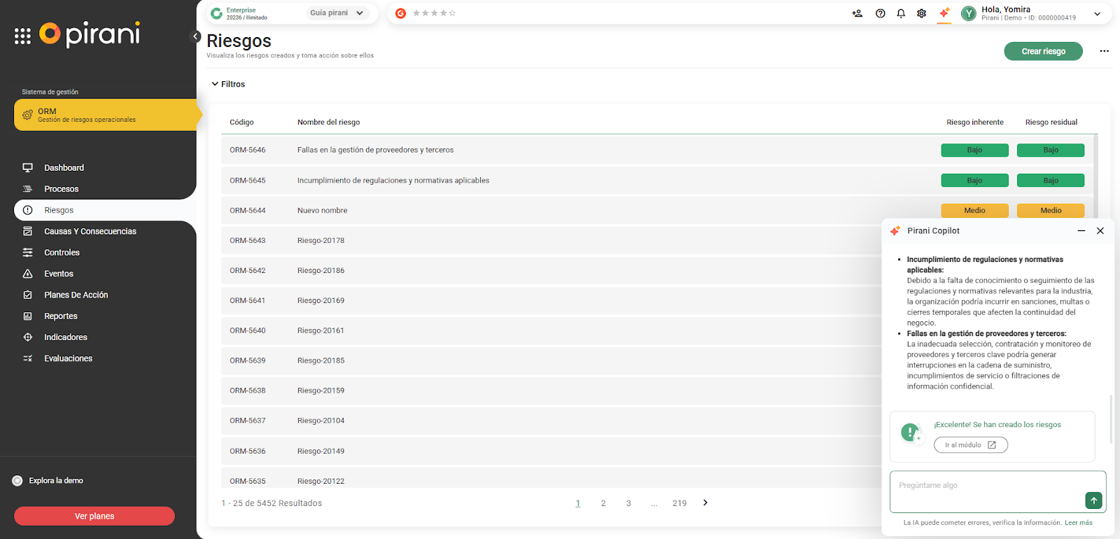
Task: Close the Pirani Copilot panel
Action: coord(1100,231)
